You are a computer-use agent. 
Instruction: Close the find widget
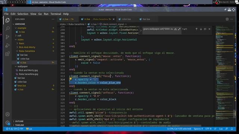[x=209, y=29]
